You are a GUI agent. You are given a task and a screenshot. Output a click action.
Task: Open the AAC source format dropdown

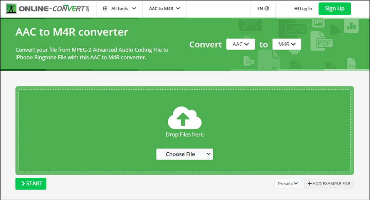point(240,44)
